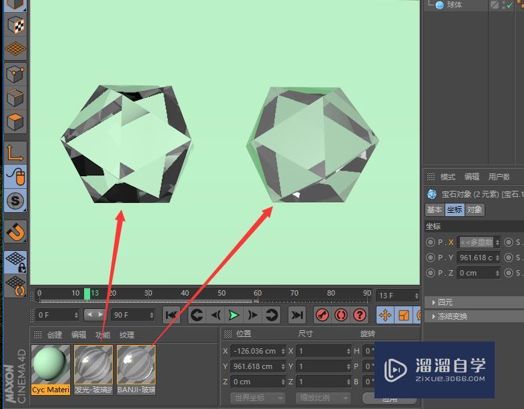Screen dimensions: 524x409
Task: Expand the 冻结变换 section
Action: pyautogui.click(x=475, y=316)
